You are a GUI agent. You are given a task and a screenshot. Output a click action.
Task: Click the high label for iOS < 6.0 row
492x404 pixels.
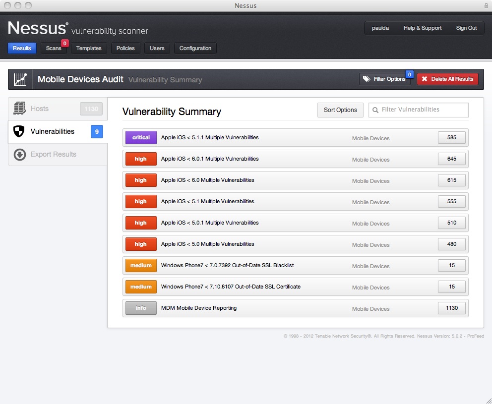coord(141,180)
